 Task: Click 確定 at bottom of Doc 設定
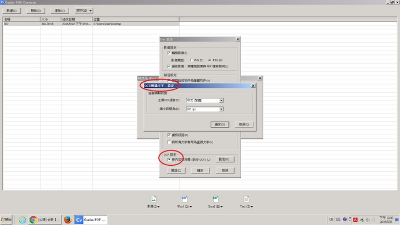(x=200, y=171)
